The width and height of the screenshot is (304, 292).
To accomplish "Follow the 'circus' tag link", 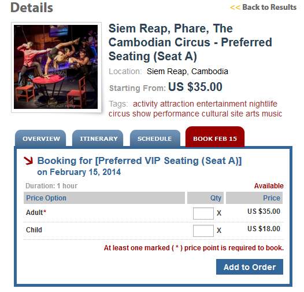I will pos(119,114).
